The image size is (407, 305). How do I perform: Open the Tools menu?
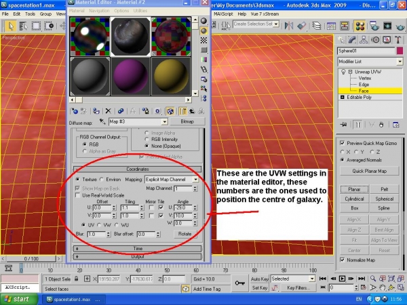[30, 14]
